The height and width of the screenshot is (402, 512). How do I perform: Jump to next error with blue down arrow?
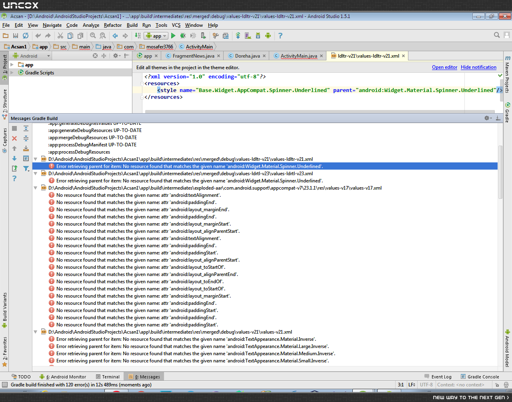14,158
